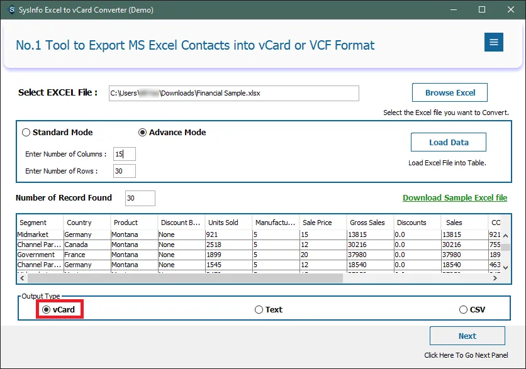Click table scroll up arrow
This screenshot has width=526, height=369.
[x=505, y=236]
